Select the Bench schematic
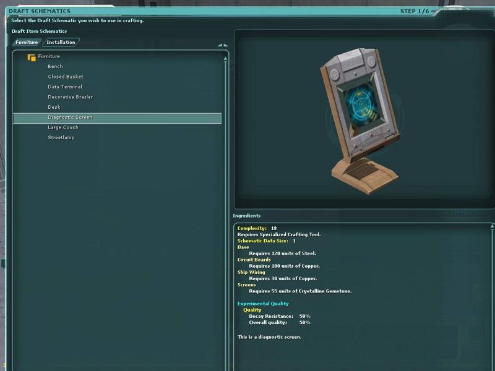Viewport: 495px width, 371px height. point(55,67)
